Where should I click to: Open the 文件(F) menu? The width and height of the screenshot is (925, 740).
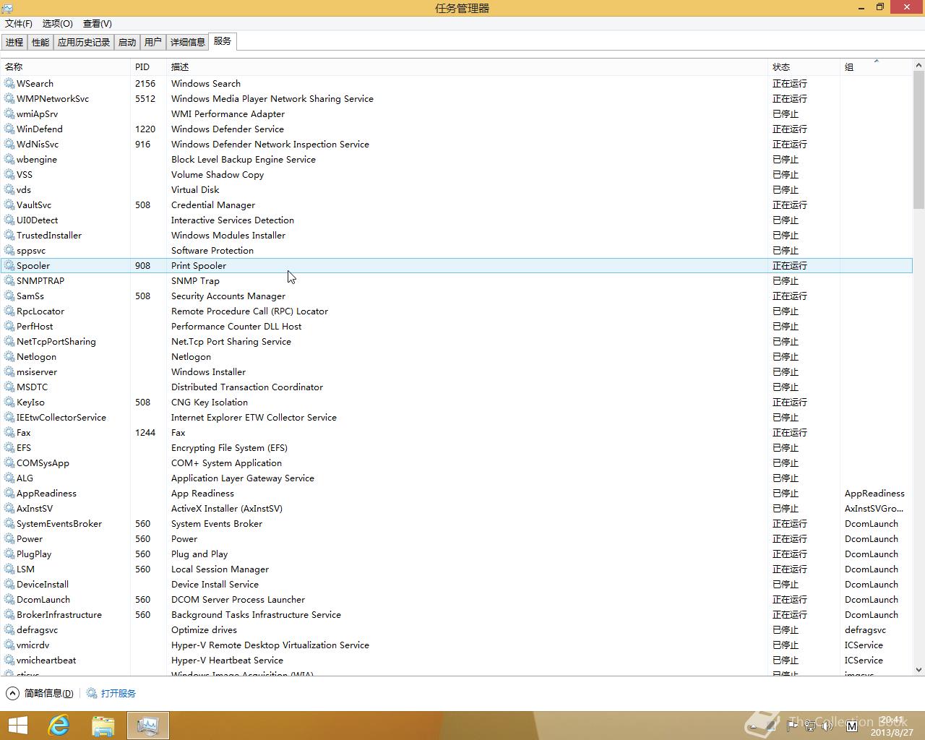coord(19,24)
